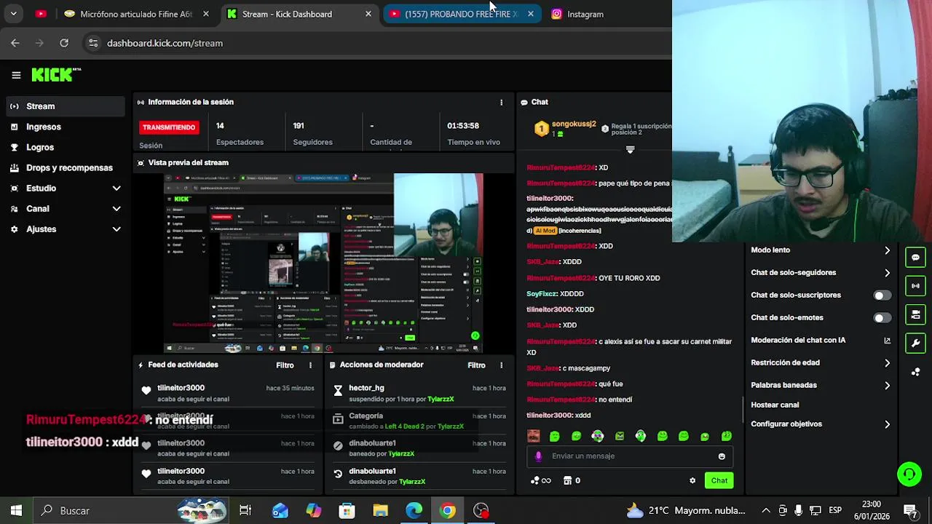Open Ingresos in the sidebar

point(64,127)
